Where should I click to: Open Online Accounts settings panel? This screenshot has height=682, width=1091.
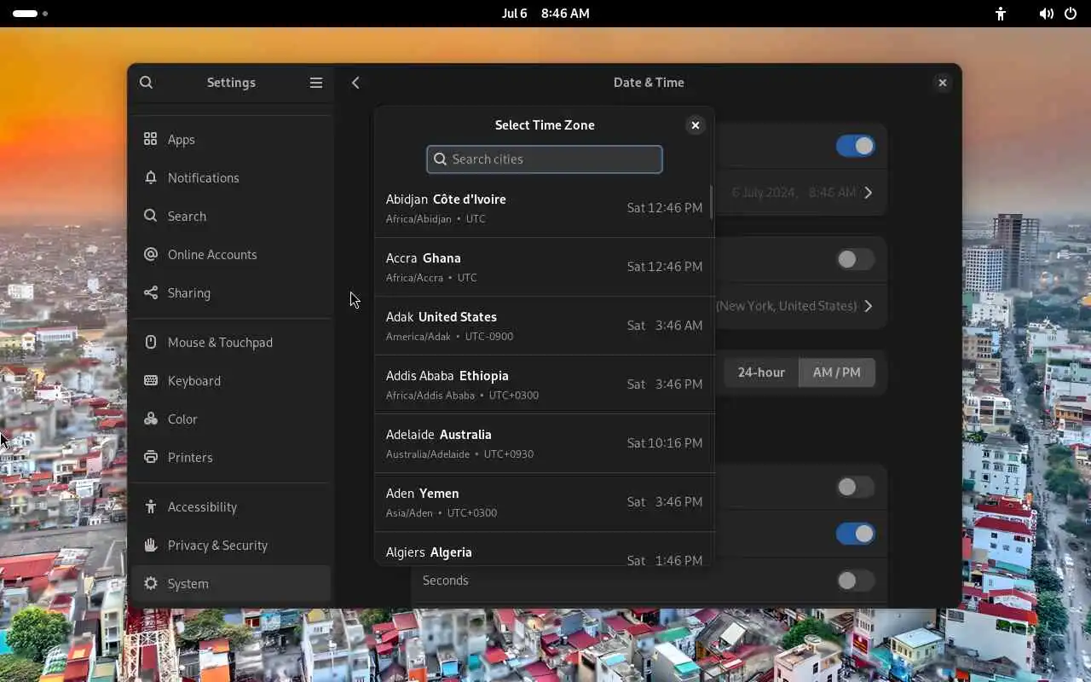click(x=231, y=254)
